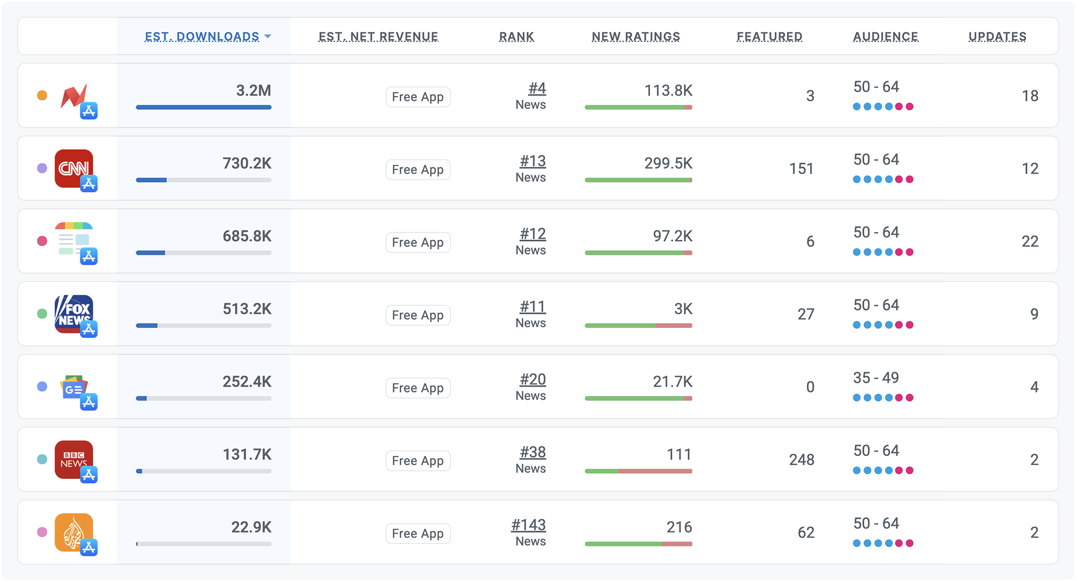The width and height of the screenshot is (1077, 583).
Task: Open the Apple News app icon
Action: point(73,239)
